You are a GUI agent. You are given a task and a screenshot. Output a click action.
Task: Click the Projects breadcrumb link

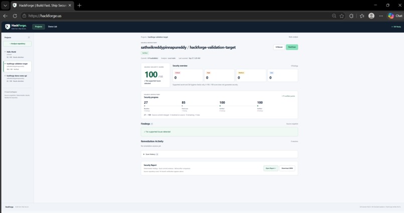click(x=143, y=37)
